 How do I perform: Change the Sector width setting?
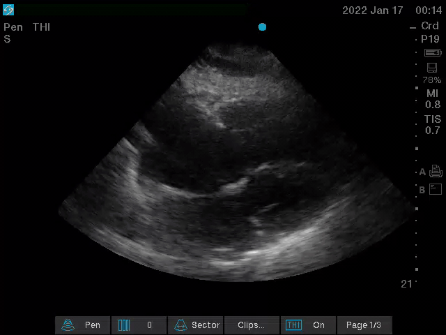click(205, 325)
